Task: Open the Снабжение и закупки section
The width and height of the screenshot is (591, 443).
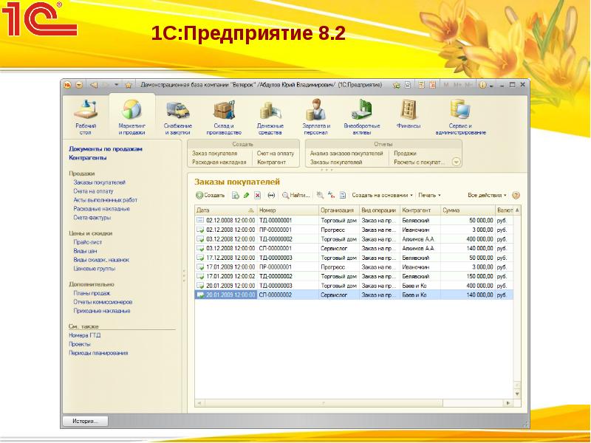Action: pos(177,117)
